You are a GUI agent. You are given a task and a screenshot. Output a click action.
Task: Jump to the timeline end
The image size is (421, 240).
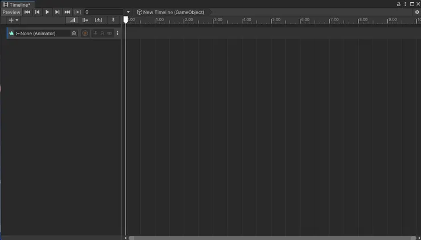coord(67,12)
